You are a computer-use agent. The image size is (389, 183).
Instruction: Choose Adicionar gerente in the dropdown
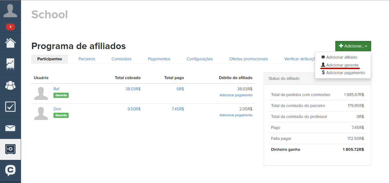pos(342,65)
